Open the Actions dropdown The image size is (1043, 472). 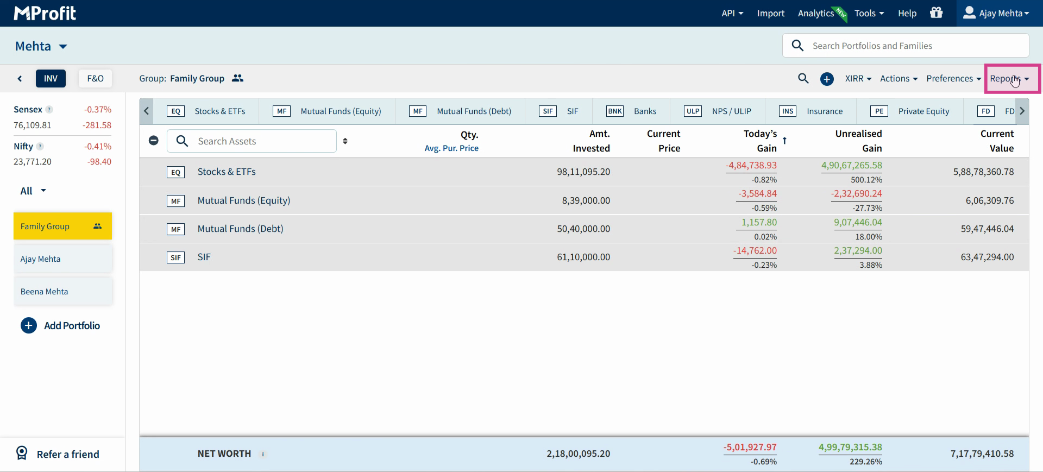click(x=899, y=78)
